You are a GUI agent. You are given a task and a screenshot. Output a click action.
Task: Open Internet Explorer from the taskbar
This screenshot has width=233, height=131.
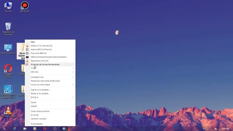(x=15, y=128)
